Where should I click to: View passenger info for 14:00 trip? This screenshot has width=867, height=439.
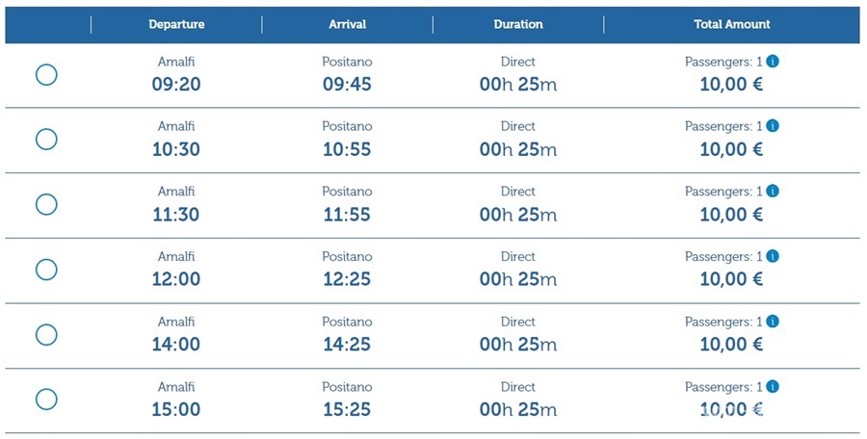773,322
